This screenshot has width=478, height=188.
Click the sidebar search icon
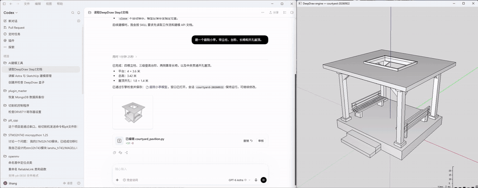[x=73, y=13]
